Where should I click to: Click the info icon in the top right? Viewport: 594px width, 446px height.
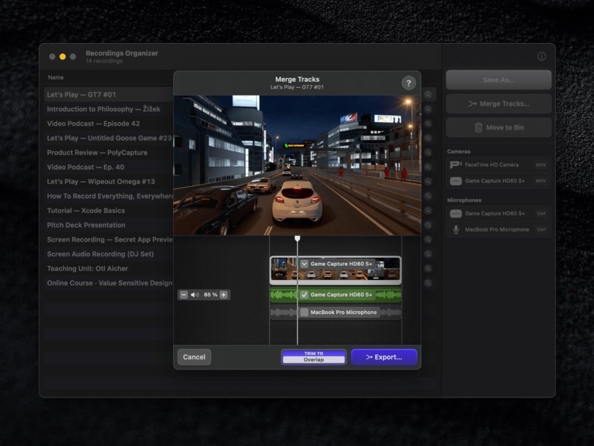click(x=541, y=56)
